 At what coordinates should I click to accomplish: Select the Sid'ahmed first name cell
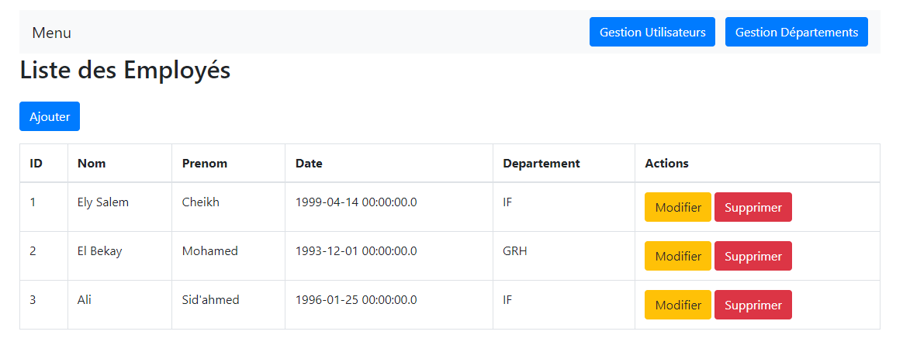tap(210, 300)
